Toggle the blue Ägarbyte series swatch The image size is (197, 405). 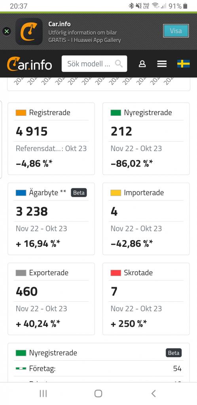pyautogui.click(x=21, y=193)
